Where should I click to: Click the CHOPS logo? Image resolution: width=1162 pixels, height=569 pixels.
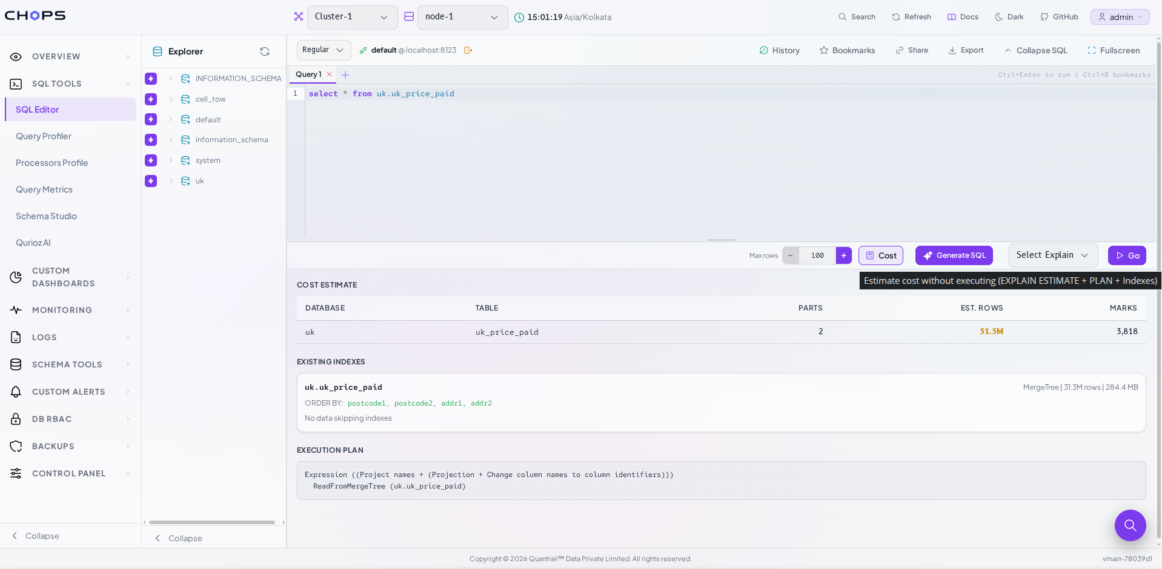coord(35,16)
